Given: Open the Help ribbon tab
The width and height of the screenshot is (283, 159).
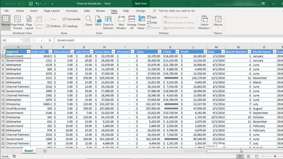Looking at the screenshot, I should 126,11.
